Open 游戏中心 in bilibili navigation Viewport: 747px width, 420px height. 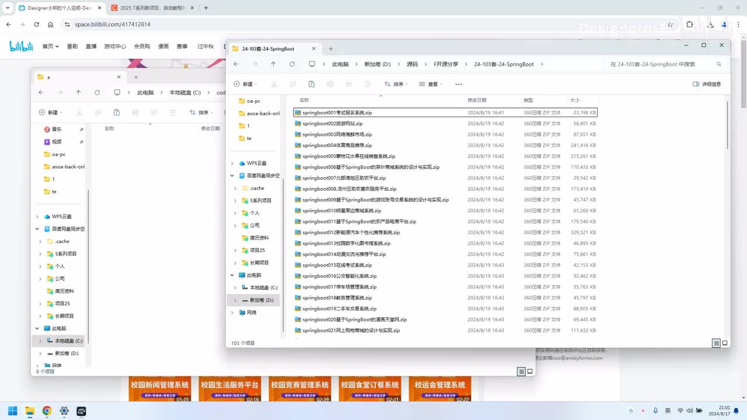coord(115,46)
